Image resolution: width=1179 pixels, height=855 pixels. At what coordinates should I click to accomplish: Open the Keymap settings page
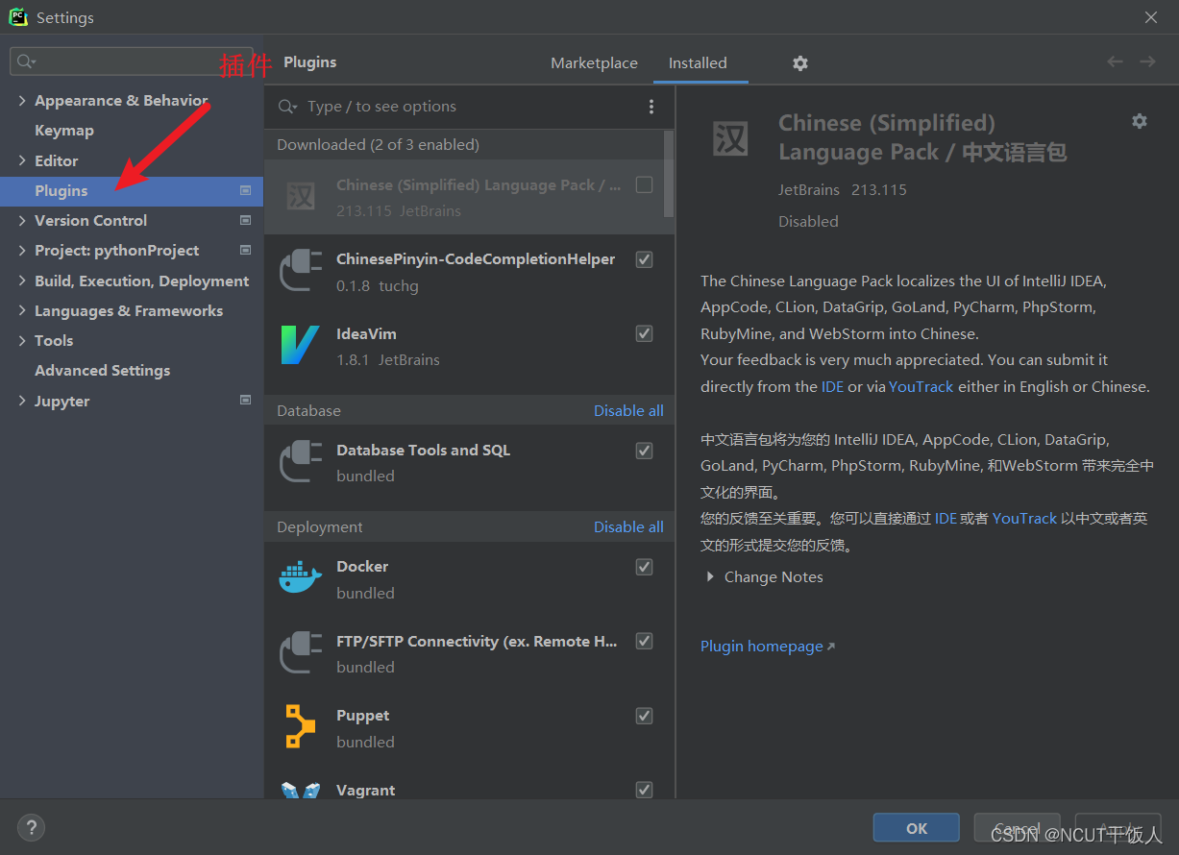coord(64,130)
